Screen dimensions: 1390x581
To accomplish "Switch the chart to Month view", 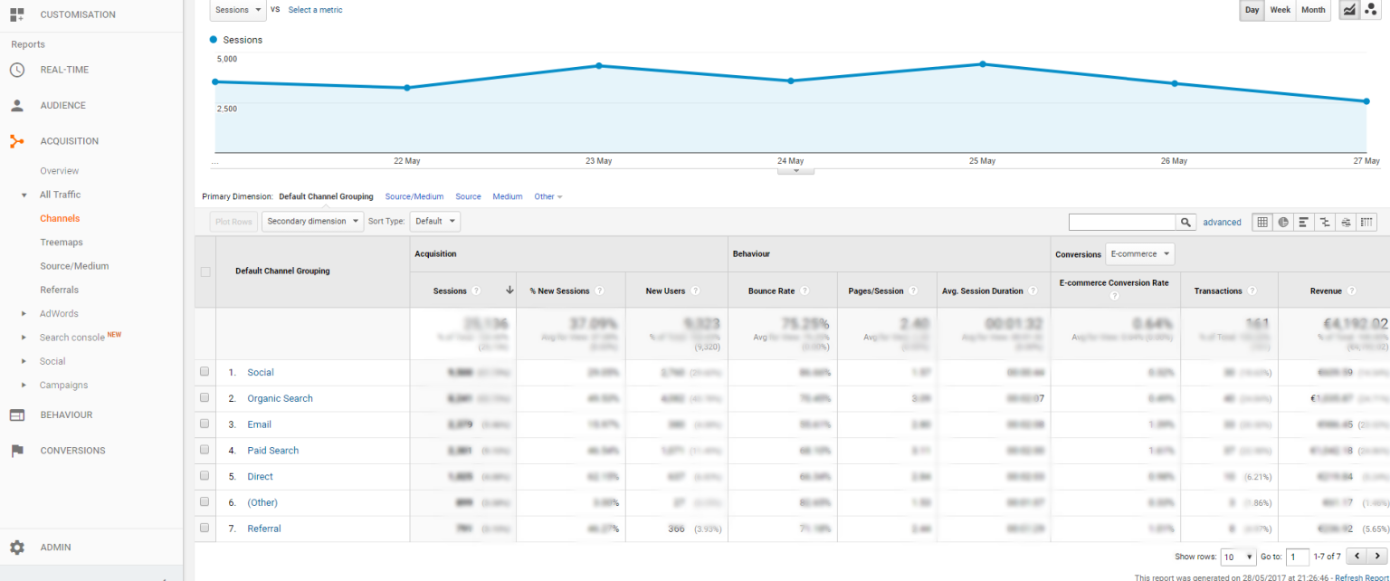I will pos(1313,10).
